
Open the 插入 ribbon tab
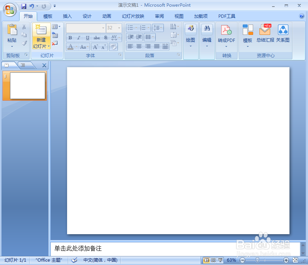67,16
